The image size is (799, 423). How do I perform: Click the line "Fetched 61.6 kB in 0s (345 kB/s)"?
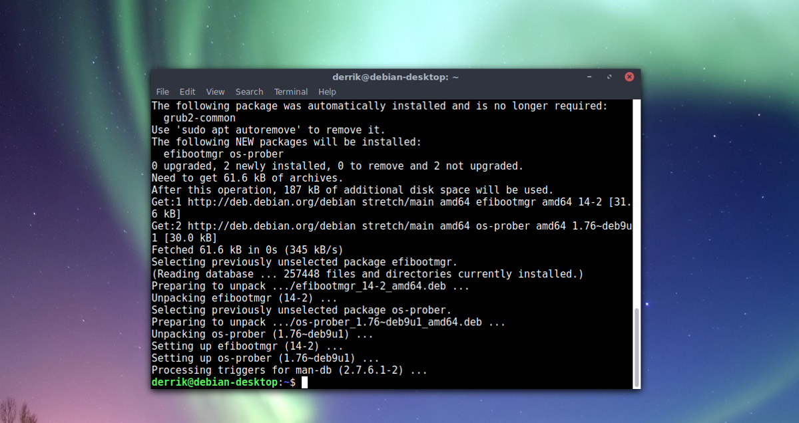click(x=247, y=250)
